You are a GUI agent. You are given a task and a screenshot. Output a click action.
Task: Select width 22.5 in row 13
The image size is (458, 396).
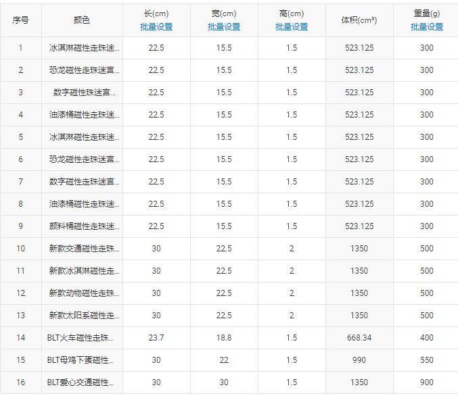pos(224,316)
